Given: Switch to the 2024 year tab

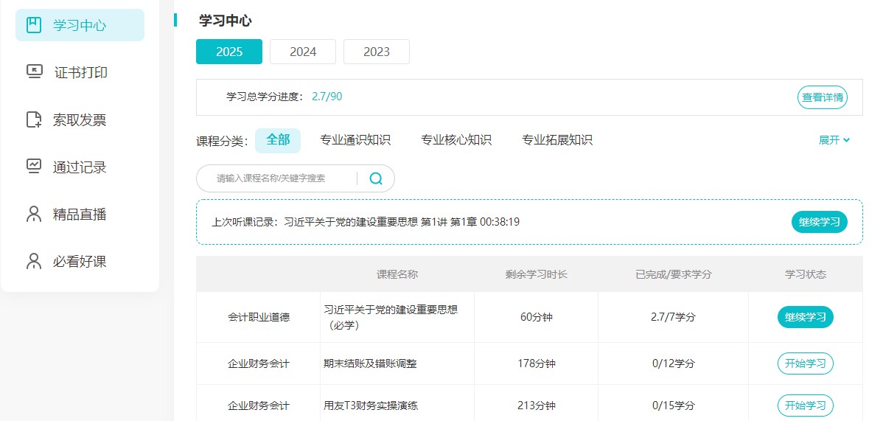Looking at the screenshot, I should click(303, 52).
